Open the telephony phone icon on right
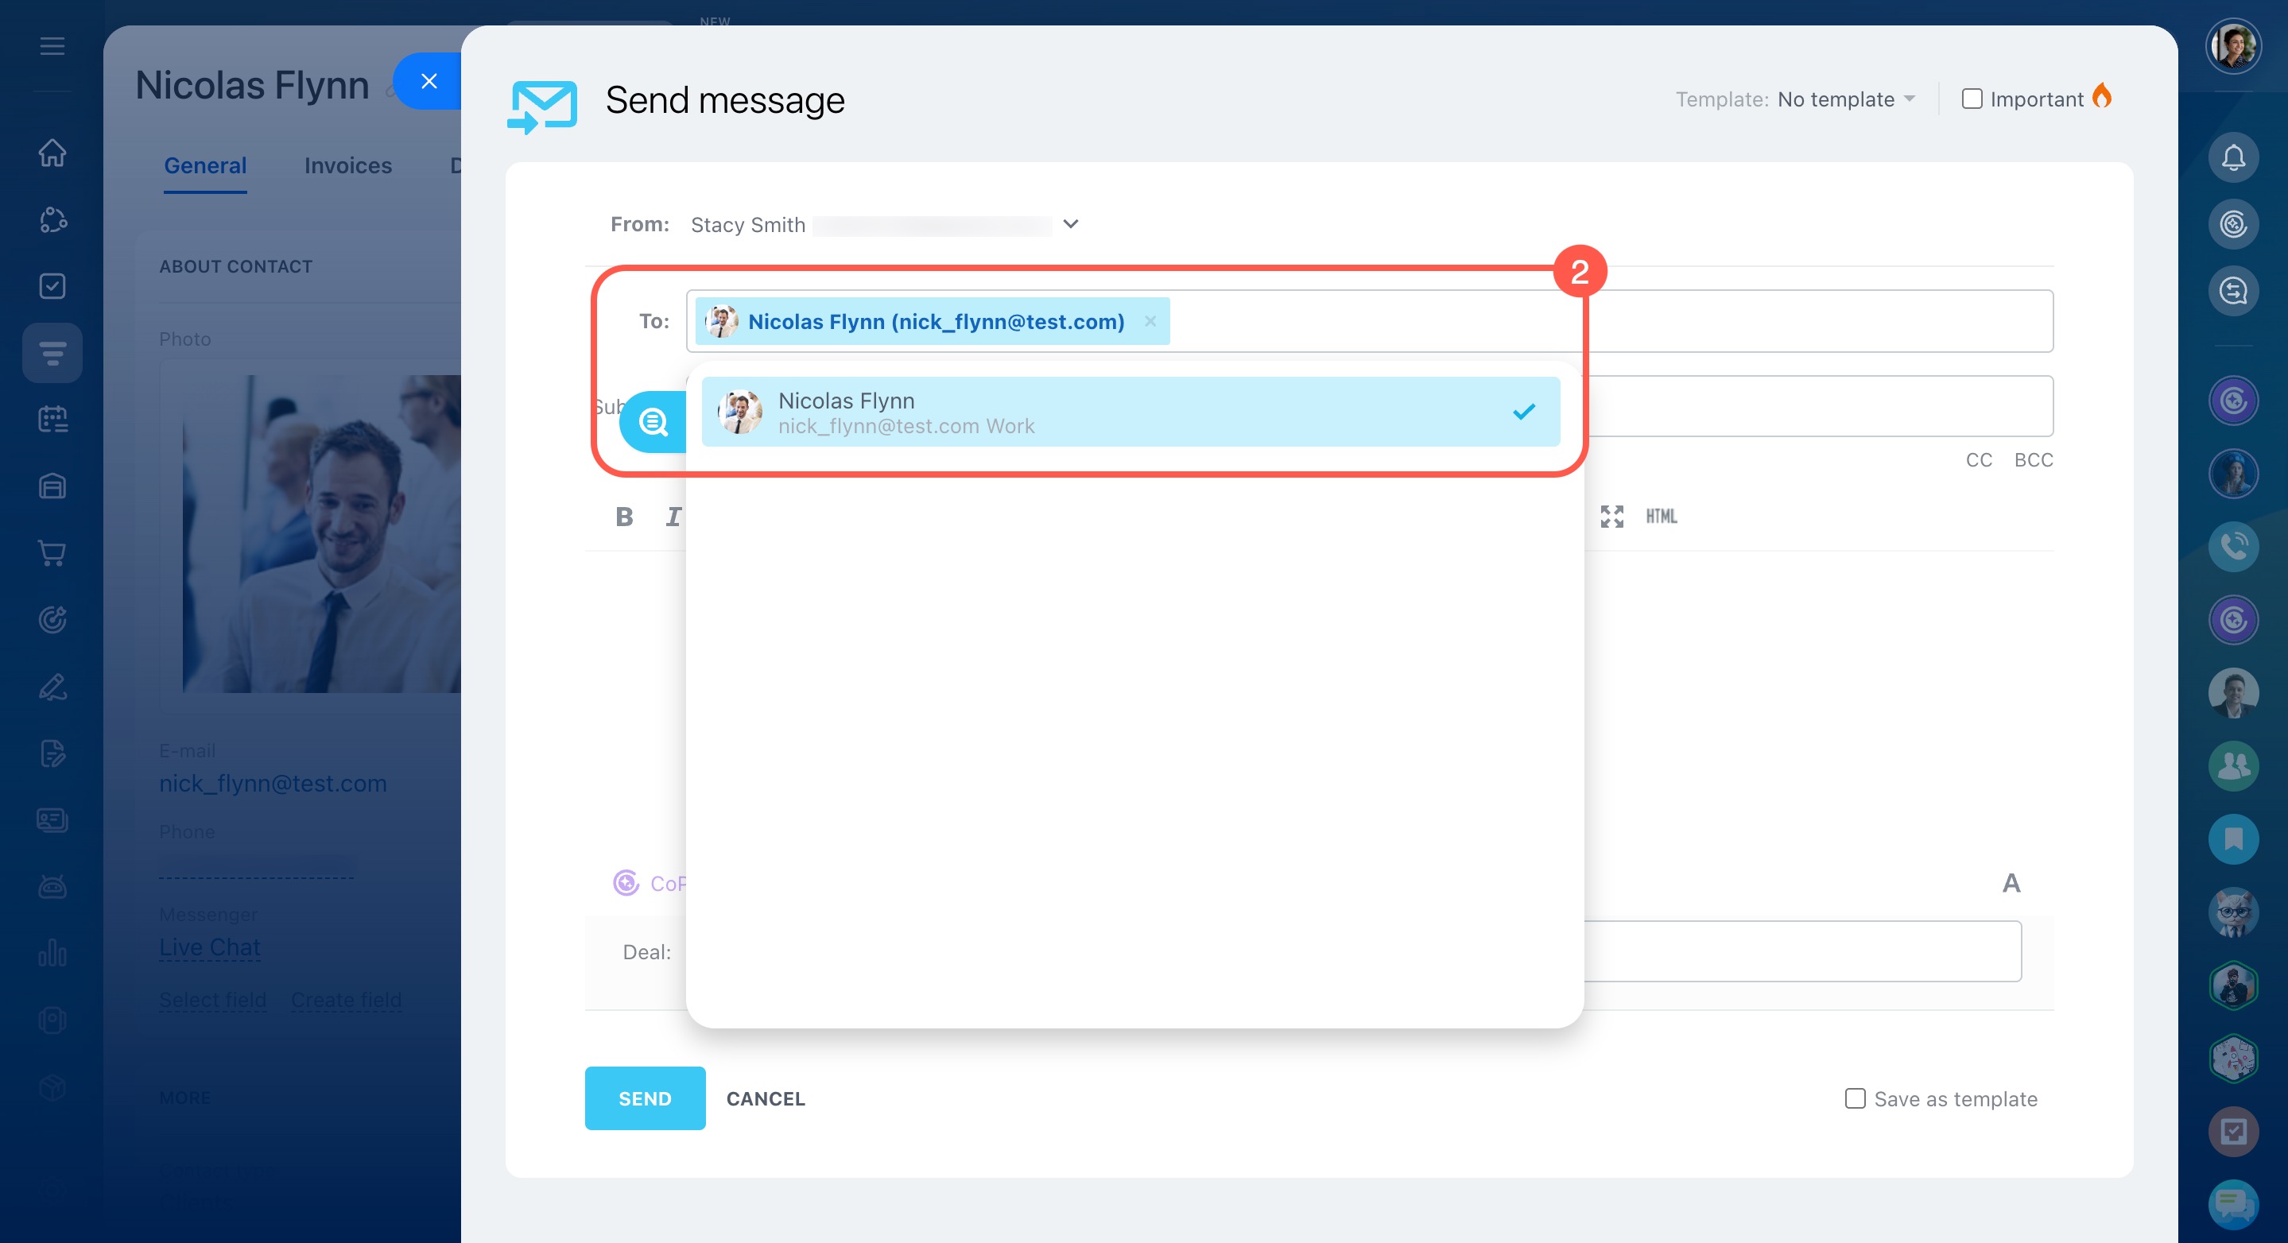Viewport: 2288px width, 1243px height. pos(2233,547)
